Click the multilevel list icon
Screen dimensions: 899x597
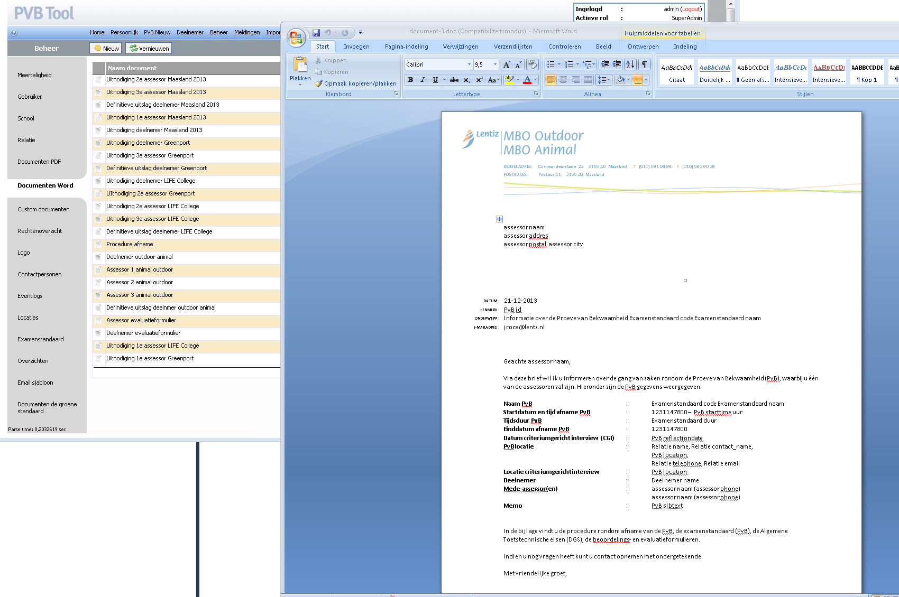(x=587, y=64)
